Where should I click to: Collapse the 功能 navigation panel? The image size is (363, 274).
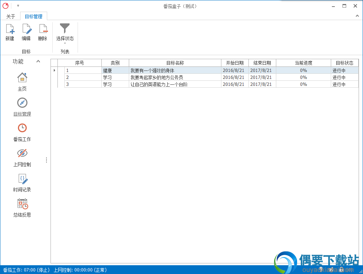[x=38, y=61]
